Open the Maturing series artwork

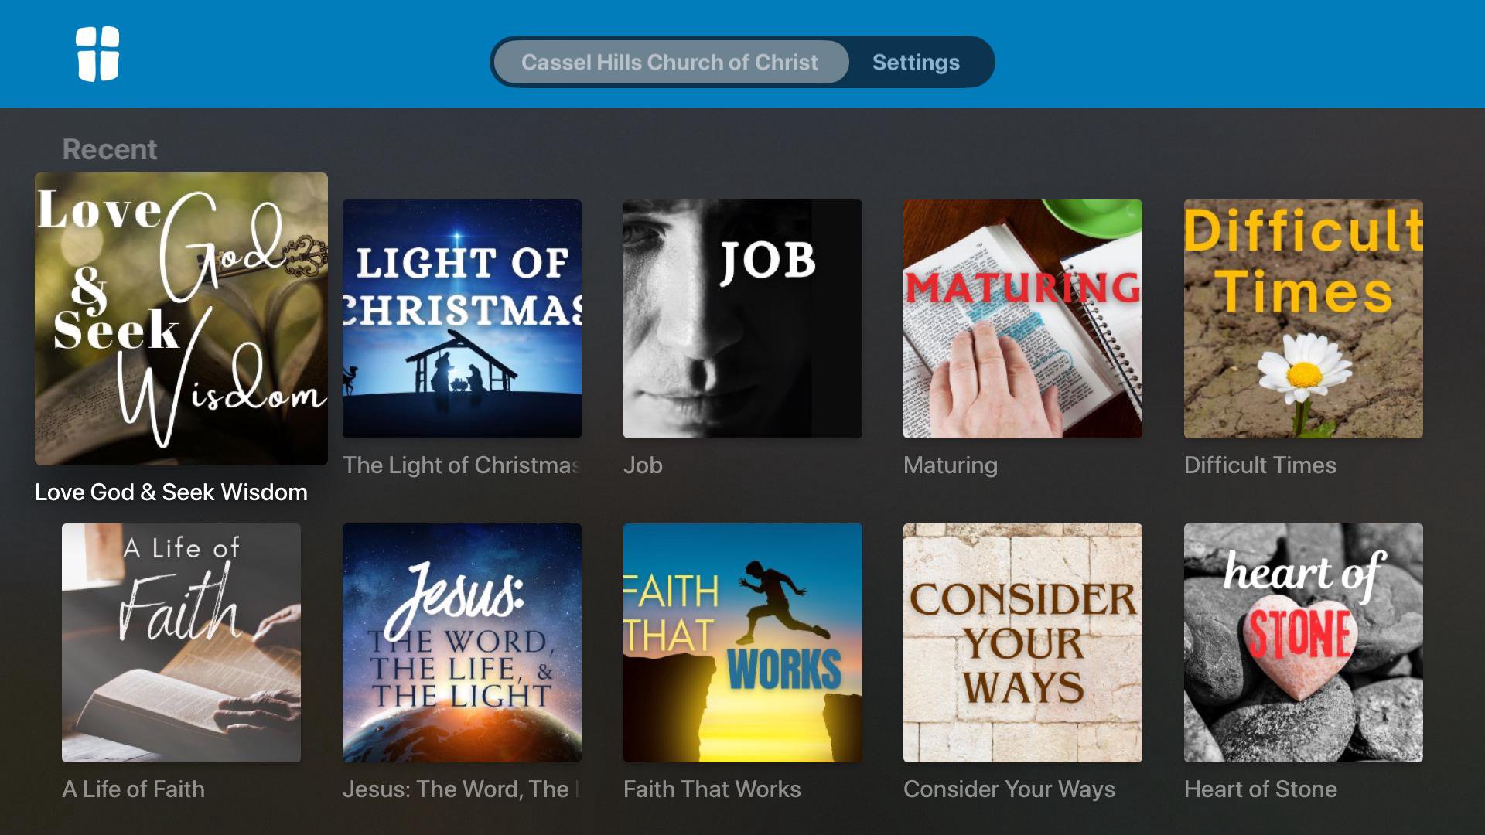click(1022, 319)
